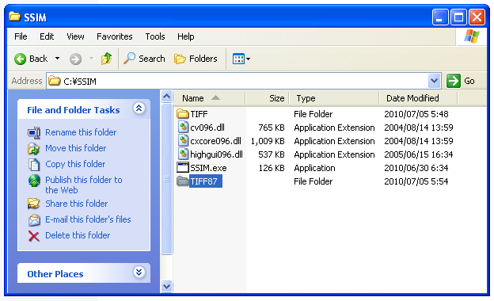Click the Publish to Web globe icon
Viewport: 494px width, 301px height.
pyautogui.click(x=34, y=181)
